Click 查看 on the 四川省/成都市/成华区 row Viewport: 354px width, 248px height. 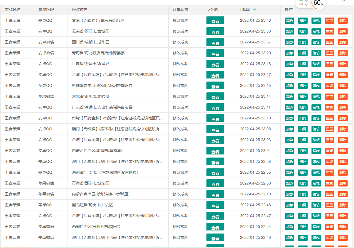tap(215, 43)
